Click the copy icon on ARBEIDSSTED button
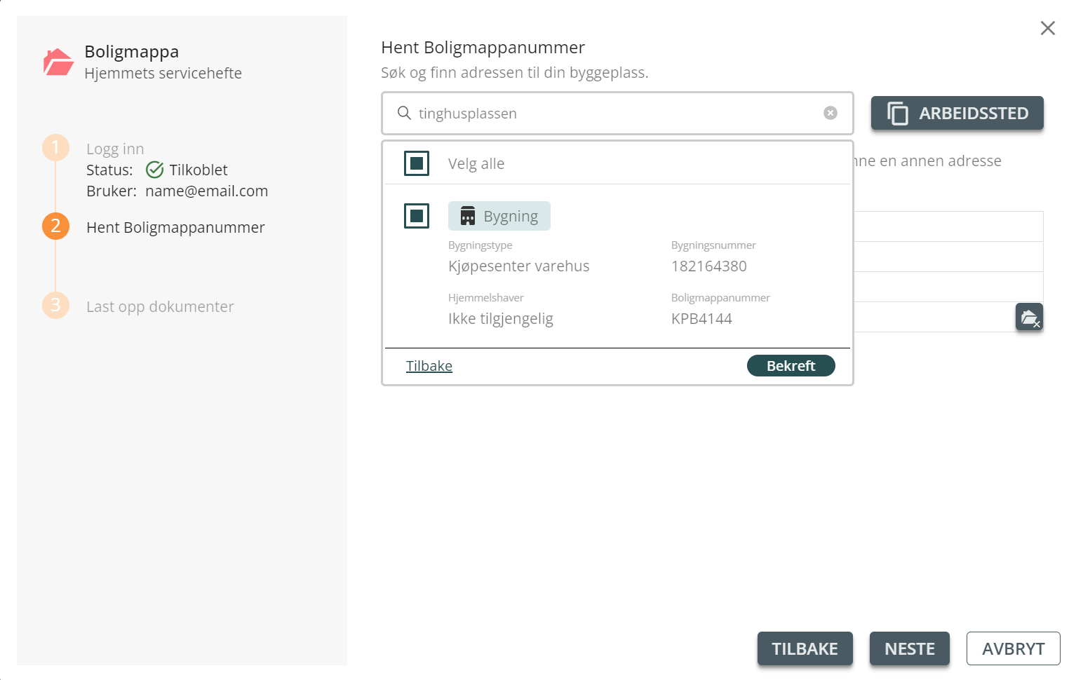This screenshot has height=680, width=1076. [x=898, y=113]
